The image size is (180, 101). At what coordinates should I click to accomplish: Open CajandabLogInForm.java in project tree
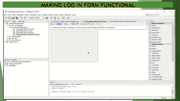pyautogui.click(x=24, y=31)
